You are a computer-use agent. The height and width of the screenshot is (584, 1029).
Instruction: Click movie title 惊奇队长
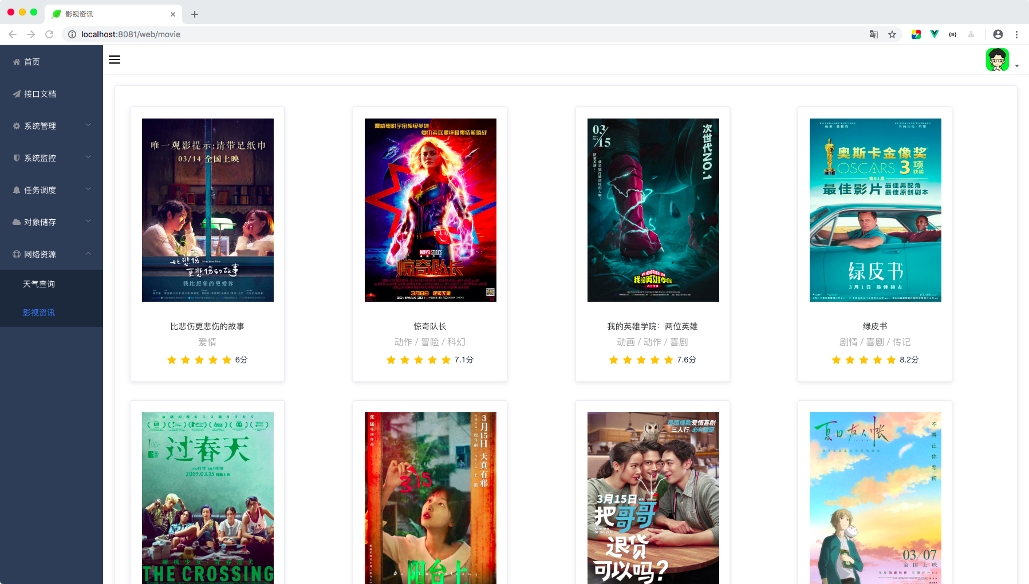pos(430,326)
